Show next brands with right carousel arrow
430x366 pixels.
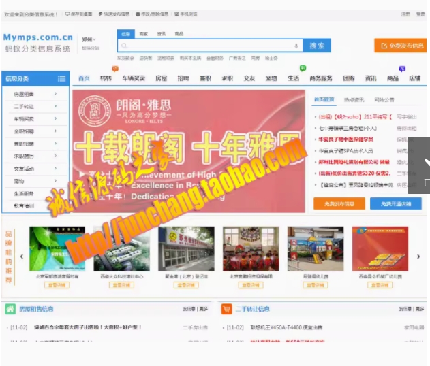pos(418,256)
